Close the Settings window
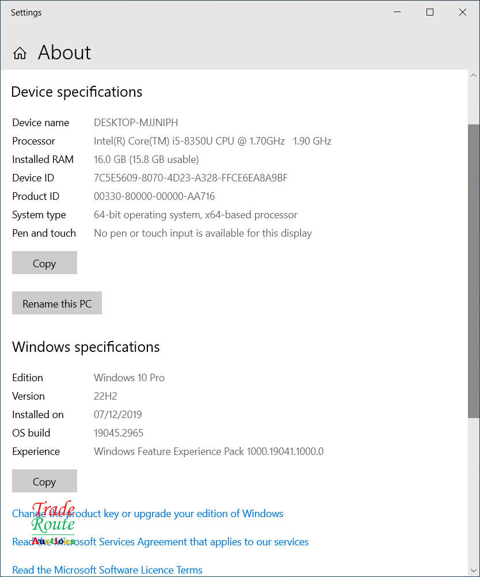The width and height of the screenshot is (480, 577). (463, 12)
